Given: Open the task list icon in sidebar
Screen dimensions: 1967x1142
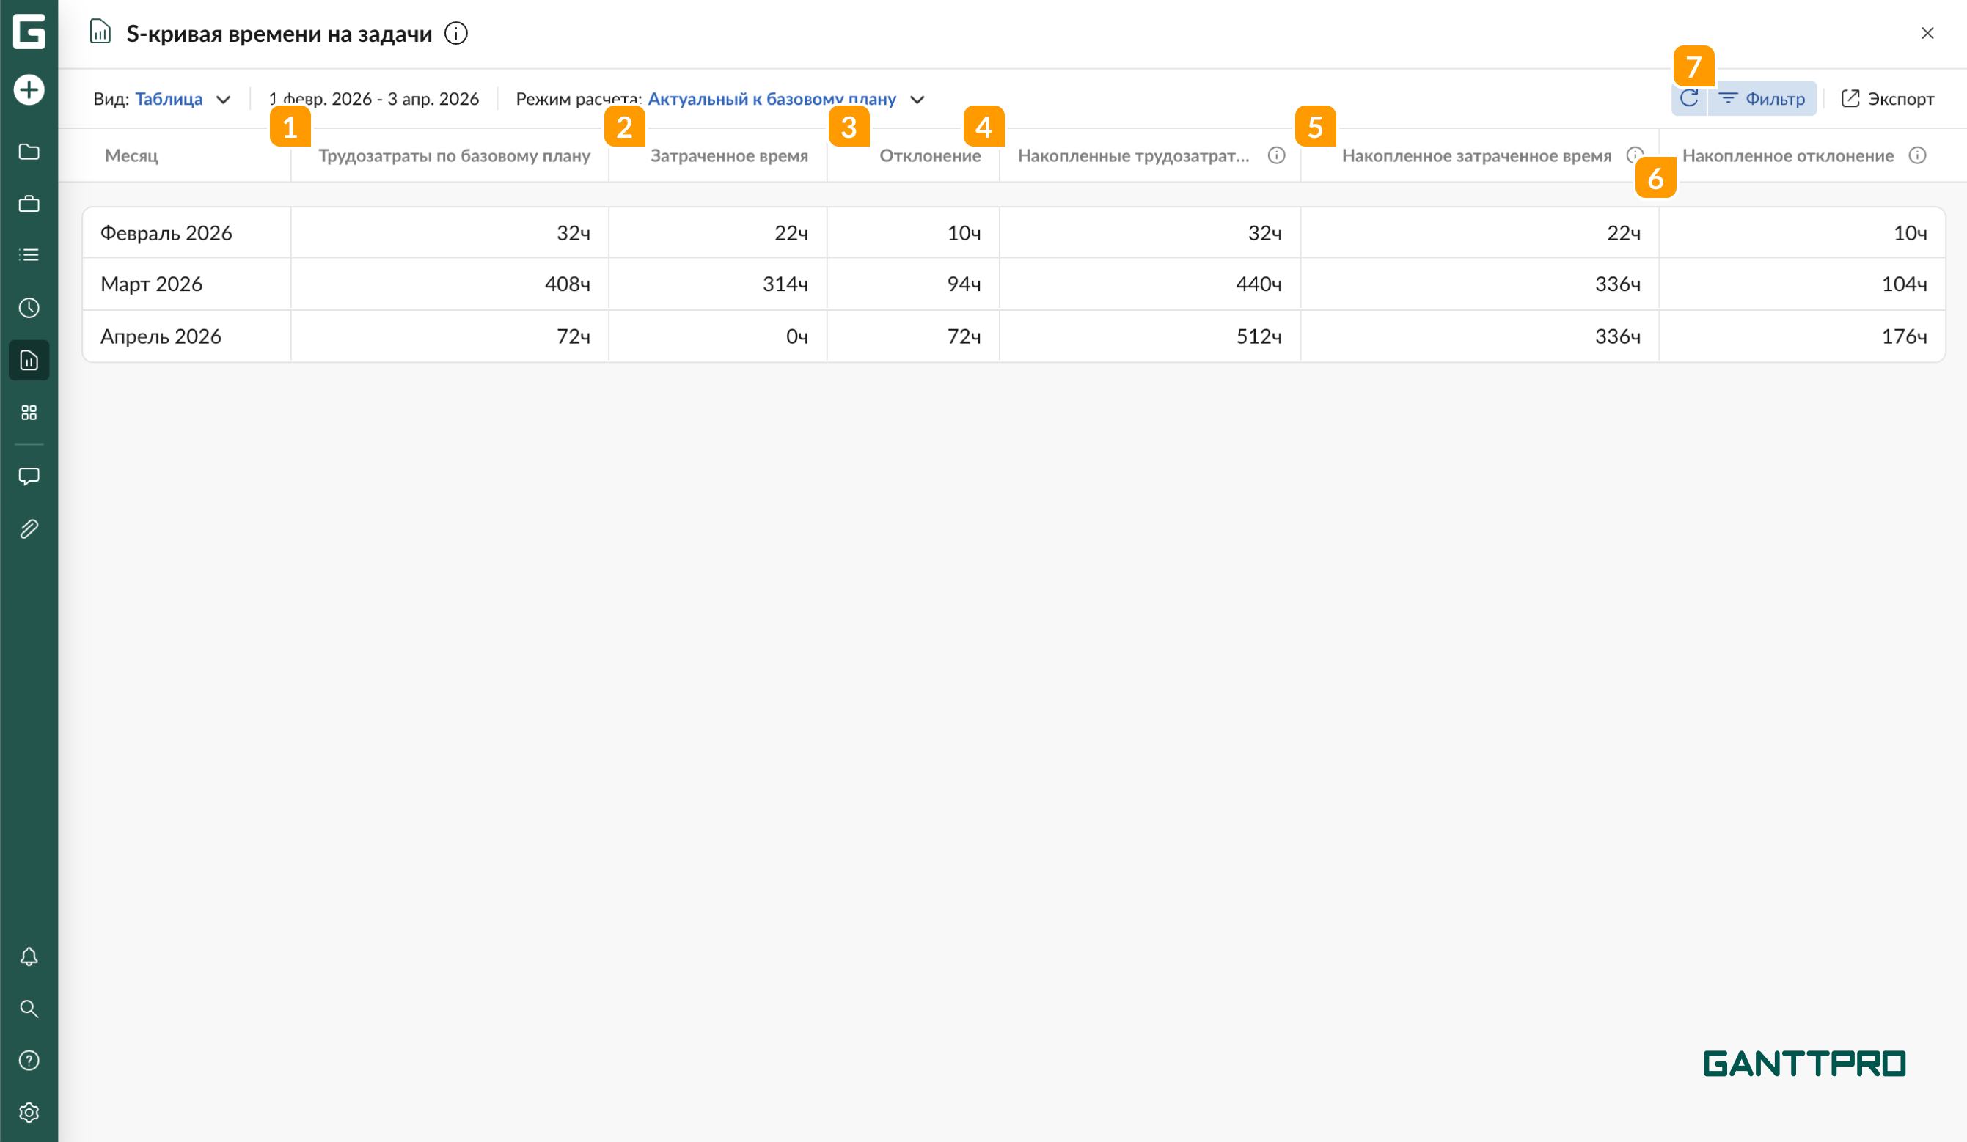Looking at the screenshot, I should click(29, 255).
